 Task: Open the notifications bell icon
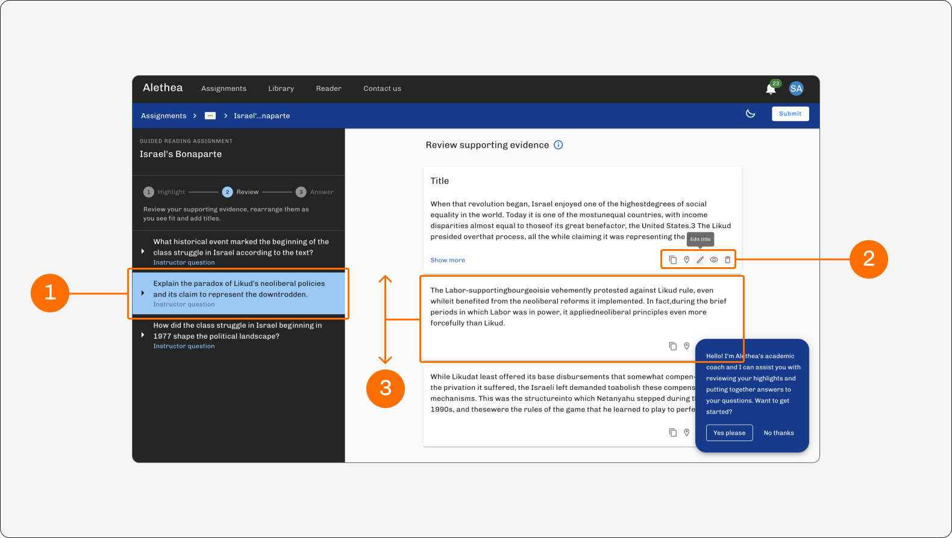(770, 89)
